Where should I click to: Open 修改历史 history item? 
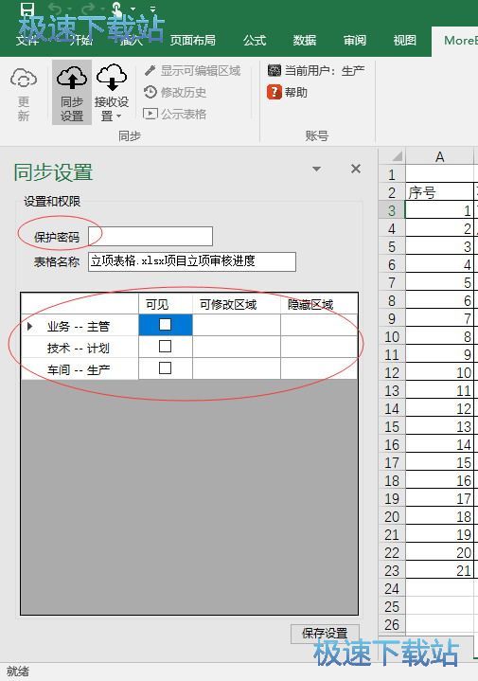pos(175,92)
